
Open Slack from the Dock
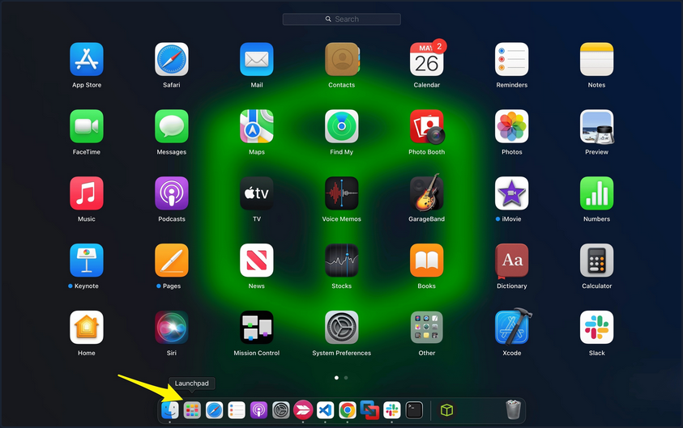(x=392, y=410)
